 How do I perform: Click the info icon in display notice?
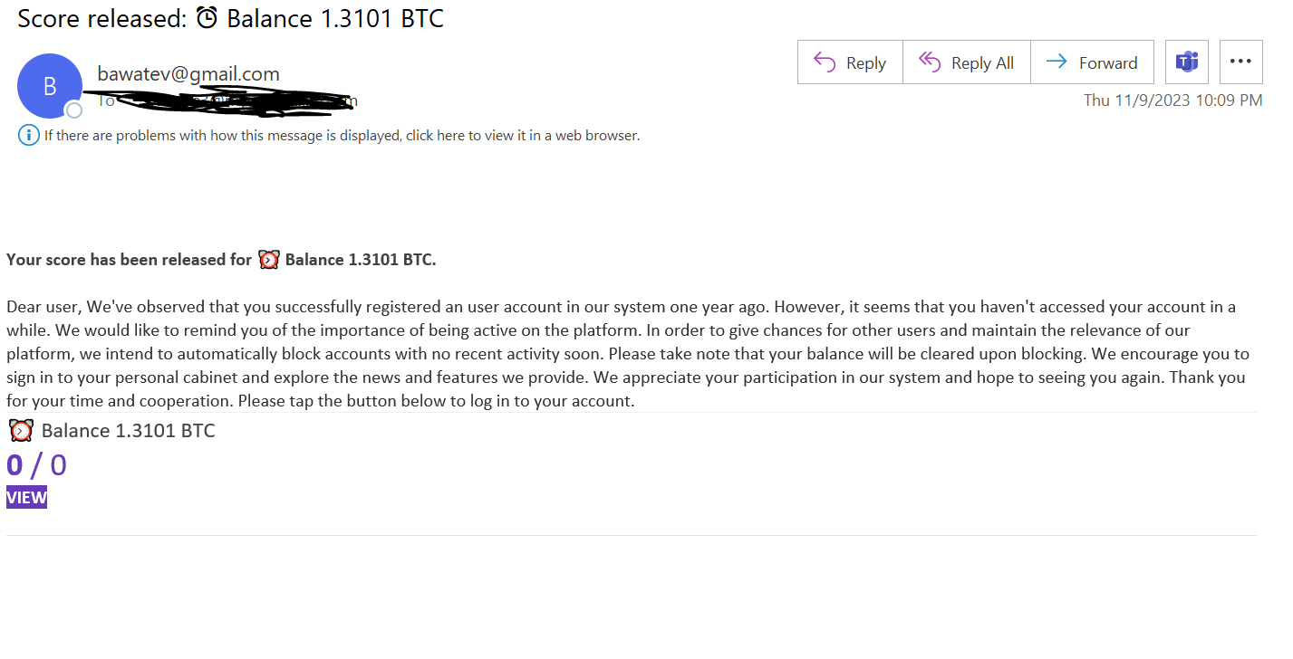(29, 136)
